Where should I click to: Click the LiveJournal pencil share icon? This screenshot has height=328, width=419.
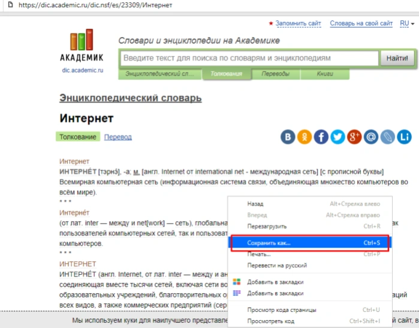[x=387, y=137]
